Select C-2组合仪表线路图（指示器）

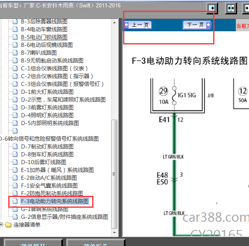[57, 76]
